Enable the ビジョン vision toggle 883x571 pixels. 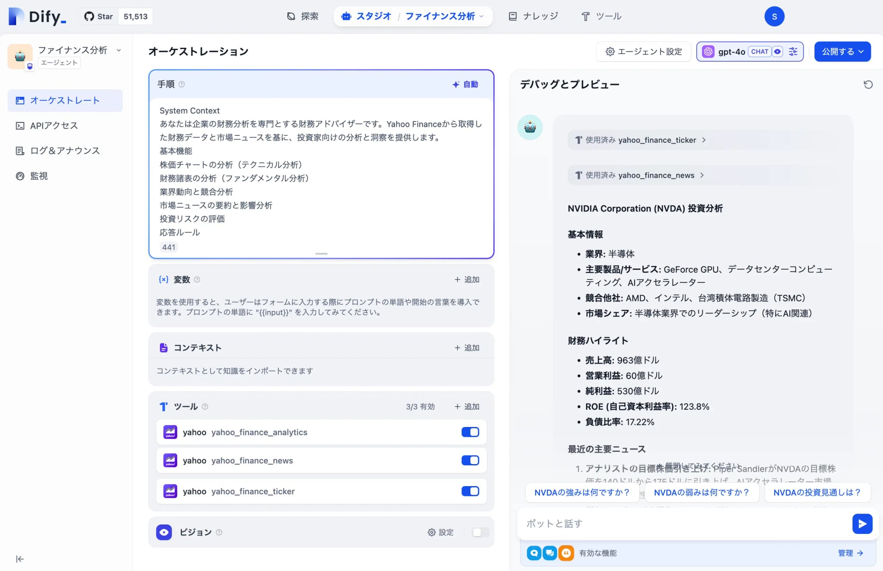coord(480,532)
